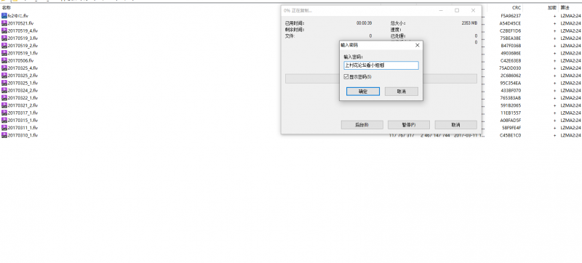Minimize the 正在复制 progress window
The width and height of the screenshot is (582, 263).
coord(441,10)
